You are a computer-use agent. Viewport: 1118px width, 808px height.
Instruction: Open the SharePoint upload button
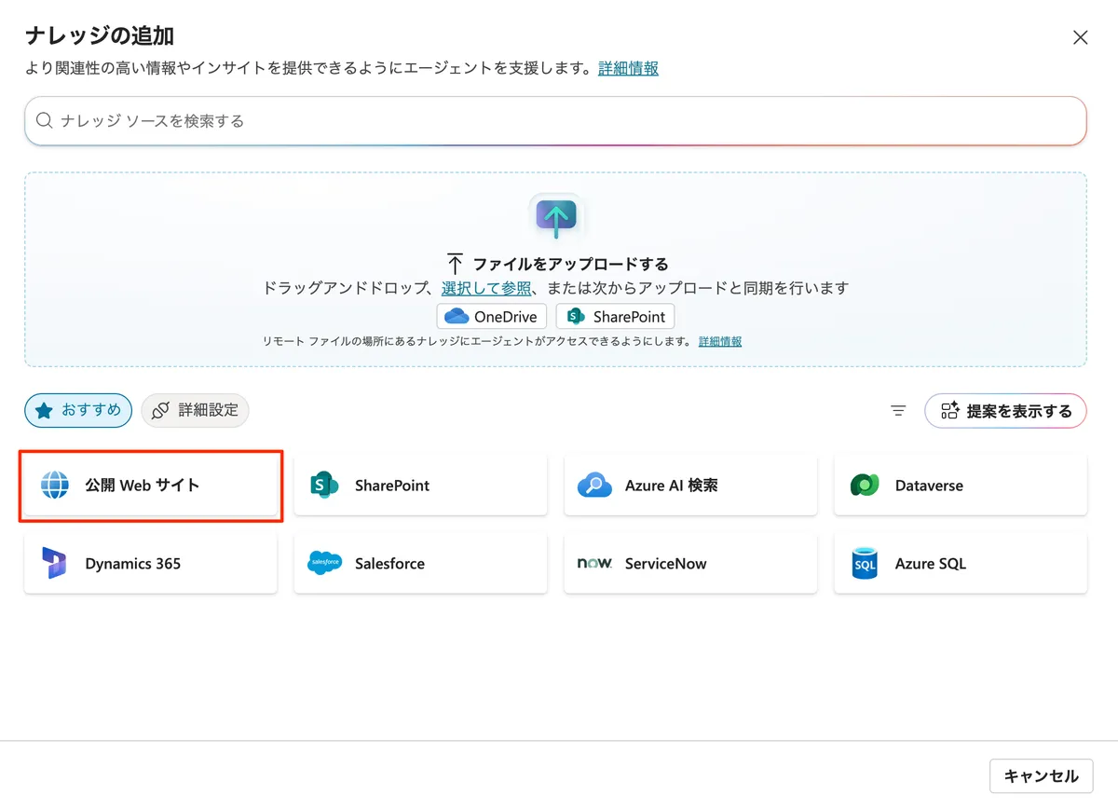point(615,317)
